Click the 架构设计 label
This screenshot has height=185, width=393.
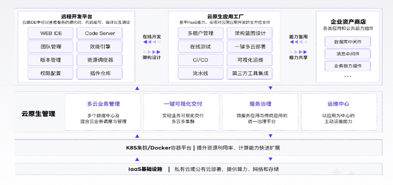pyautogui.click(x=151, y=58)
